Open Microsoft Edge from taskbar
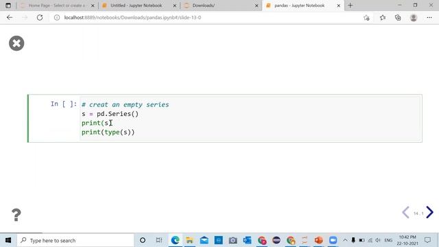 [x=176, y=240]
